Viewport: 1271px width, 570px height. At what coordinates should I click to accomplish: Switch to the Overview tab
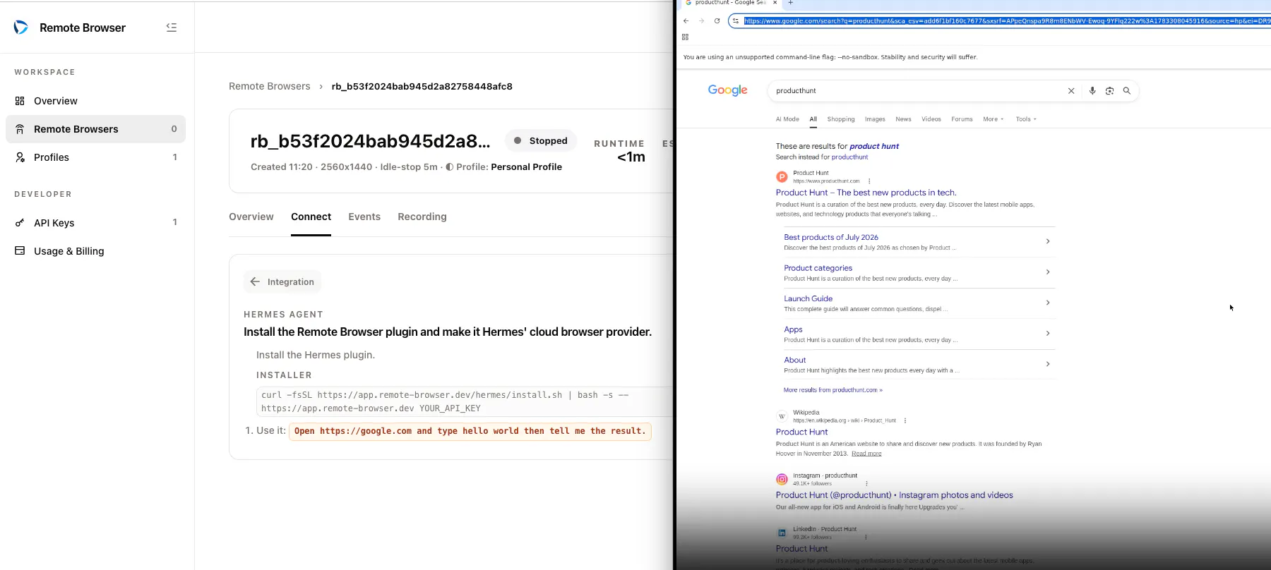coord(251,217)
